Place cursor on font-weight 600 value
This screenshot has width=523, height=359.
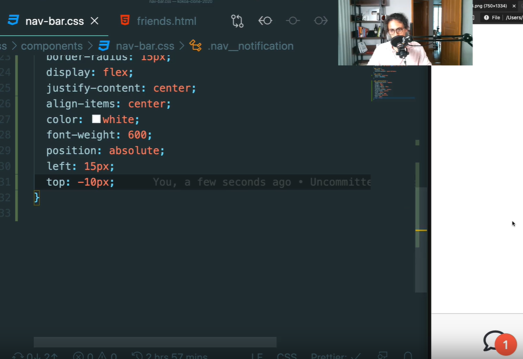pos(138,135)
